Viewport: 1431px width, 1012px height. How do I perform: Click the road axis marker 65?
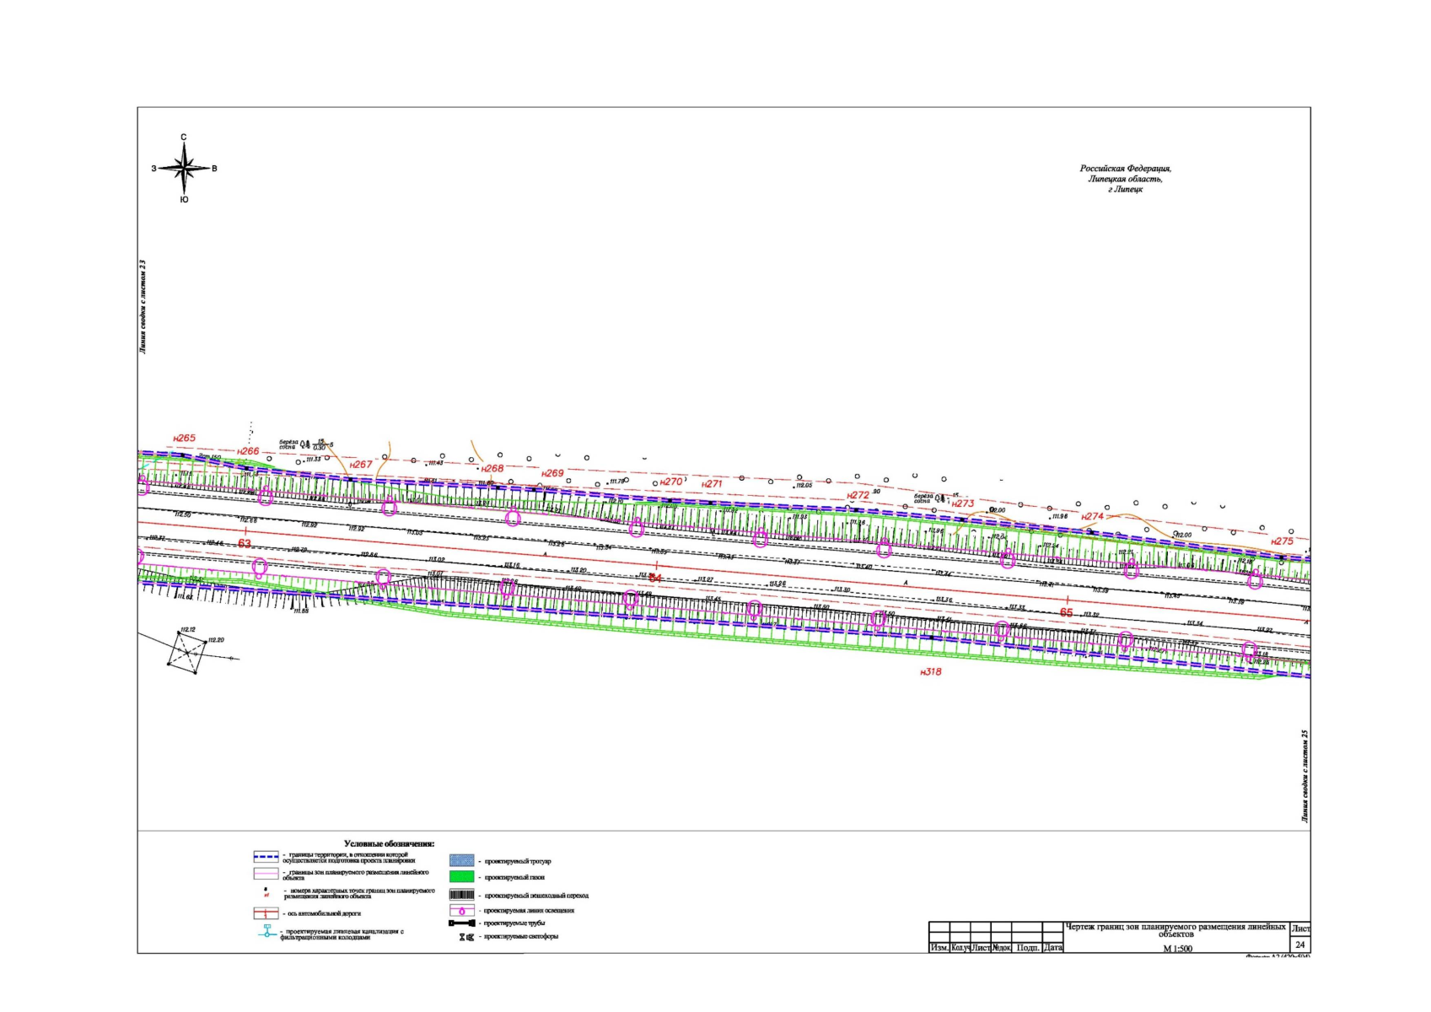(1067, 613)
